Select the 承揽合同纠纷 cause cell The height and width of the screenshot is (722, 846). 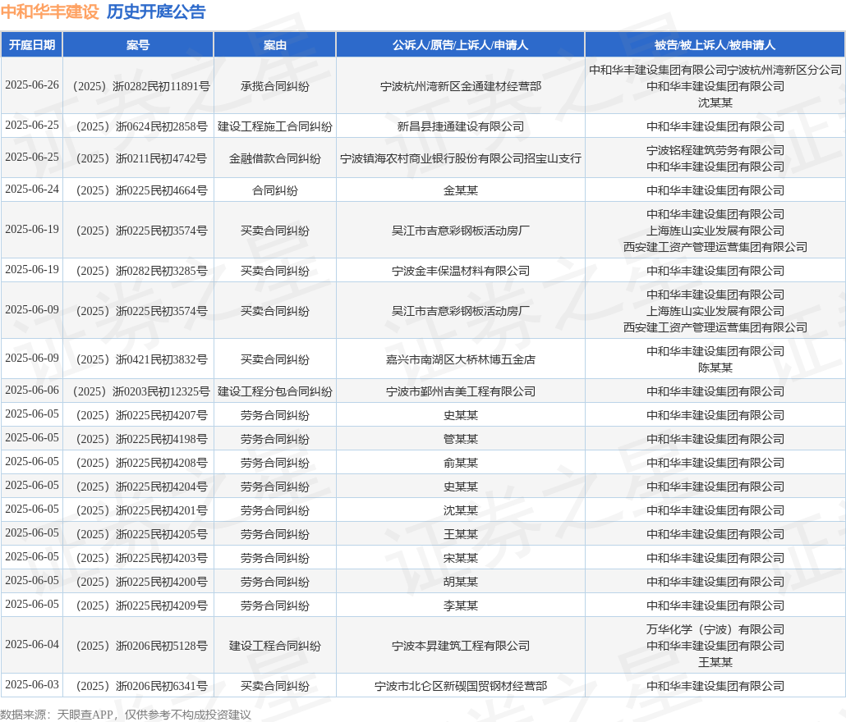[x=274, y=86]
